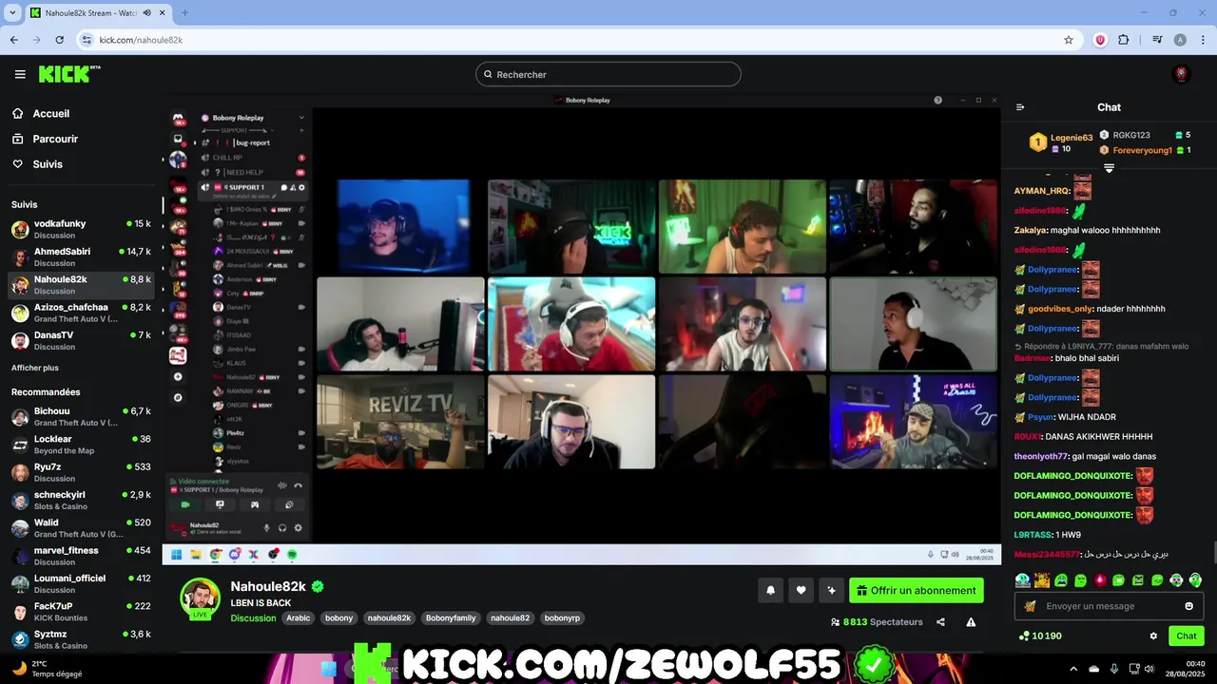Reload the page in Chrome
The image size is (1217, 684).
[x=60, y=40]
